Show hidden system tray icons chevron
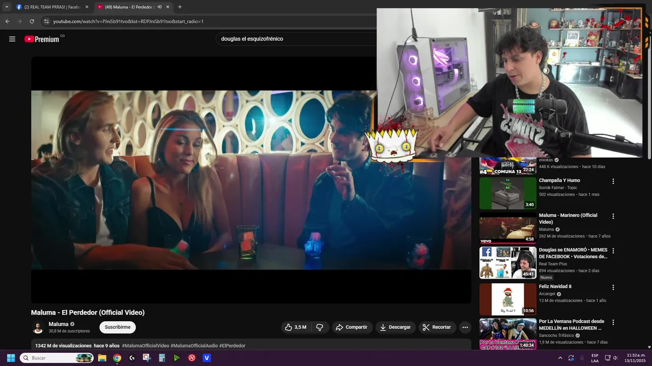 [x=560, y=358]
